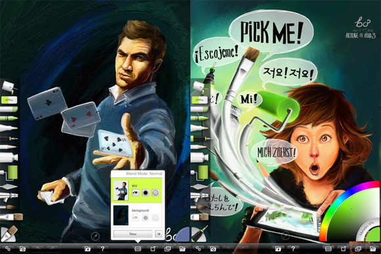Select the Oil Brush tool in the left screen
This screenshot has height=254, width=381.
coord(11,217)
